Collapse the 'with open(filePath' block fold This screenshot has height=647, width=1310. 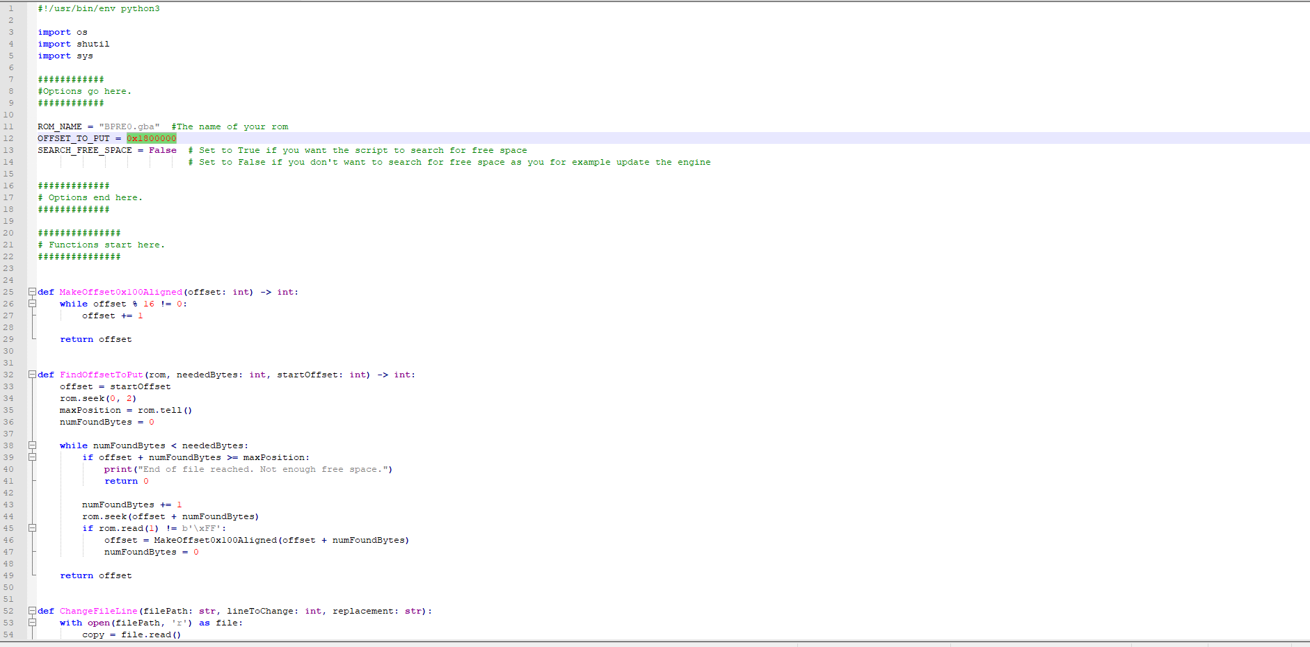(32, 623)
